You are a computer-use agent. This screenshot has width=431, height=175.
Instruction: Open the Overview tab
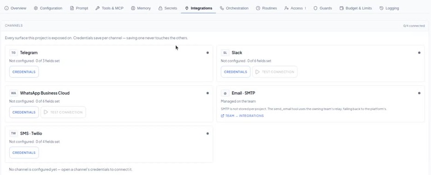pos(15,8)
